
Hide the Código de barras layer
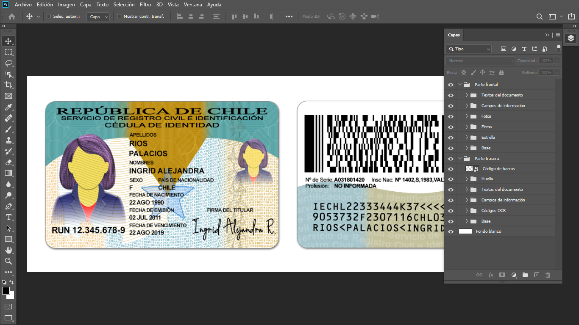pyautogui.click(x=451, y=169)
